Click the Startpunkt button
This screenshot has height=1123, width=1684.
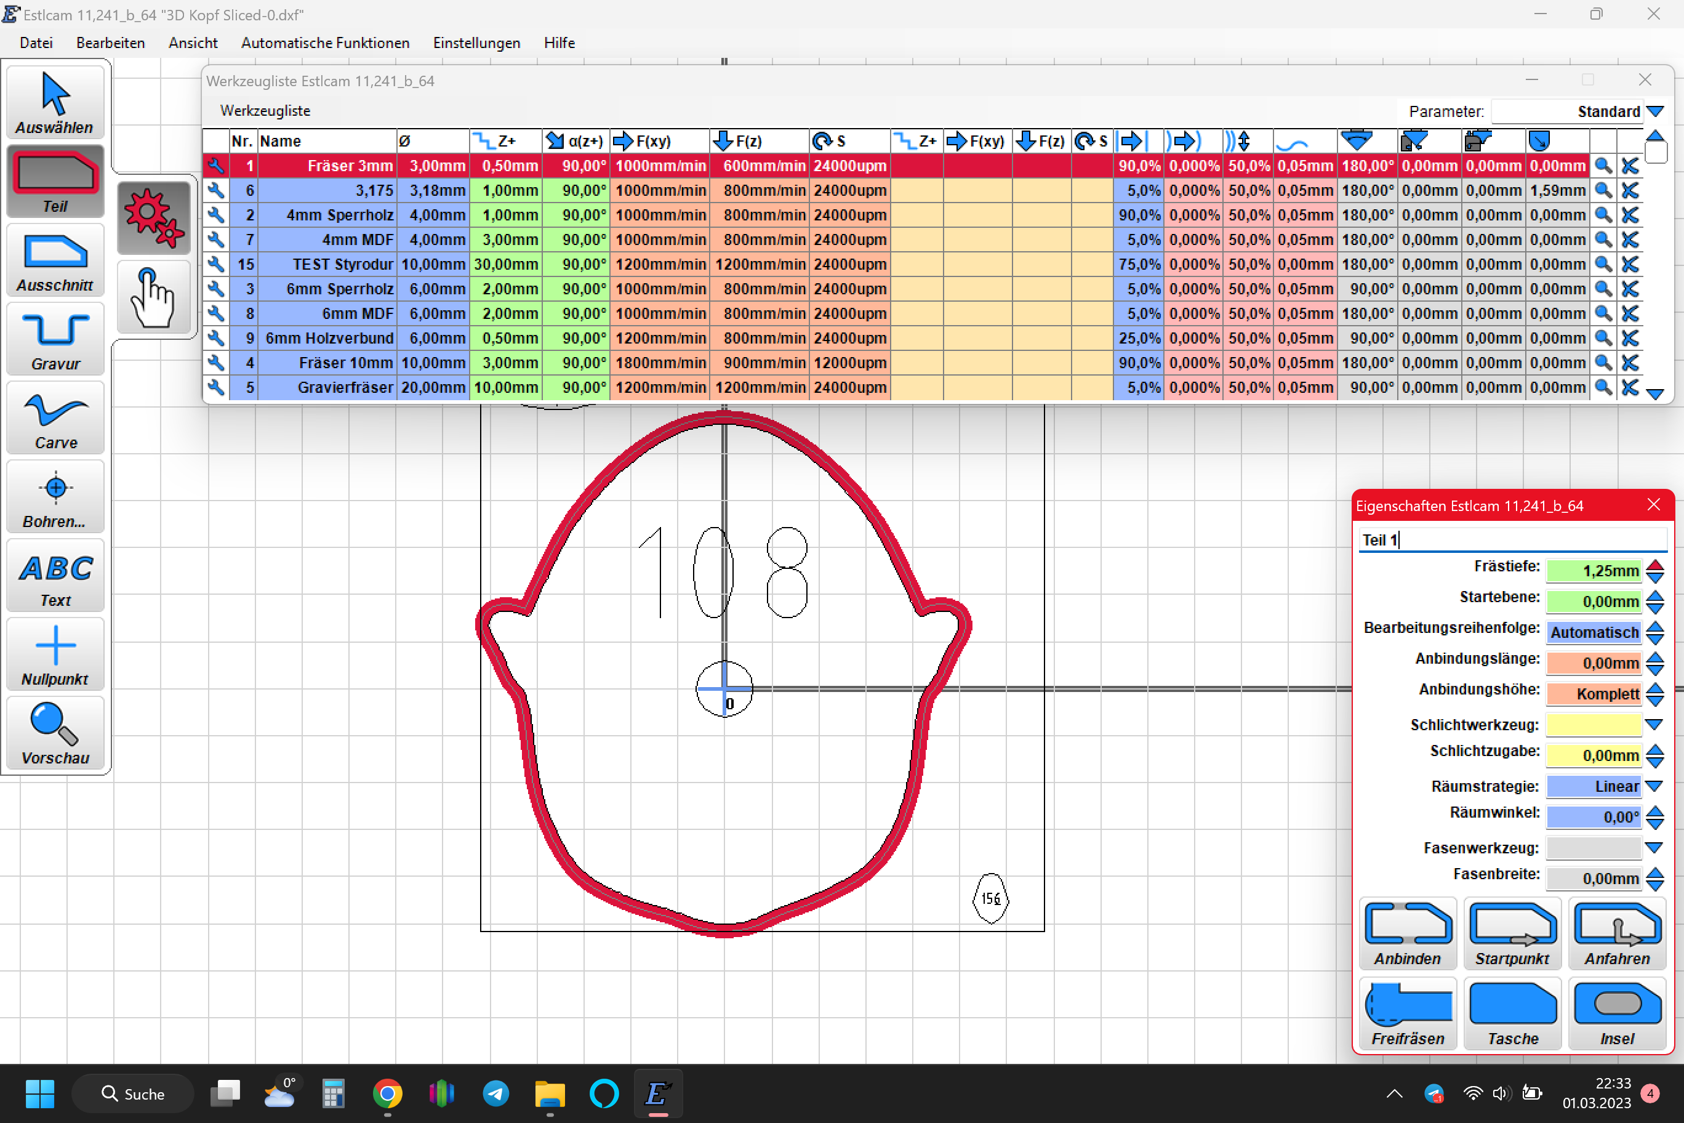1512,933
